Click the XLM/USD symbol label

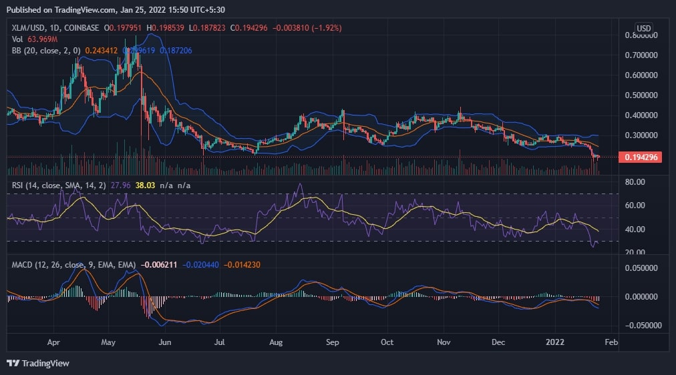[29, 28]
